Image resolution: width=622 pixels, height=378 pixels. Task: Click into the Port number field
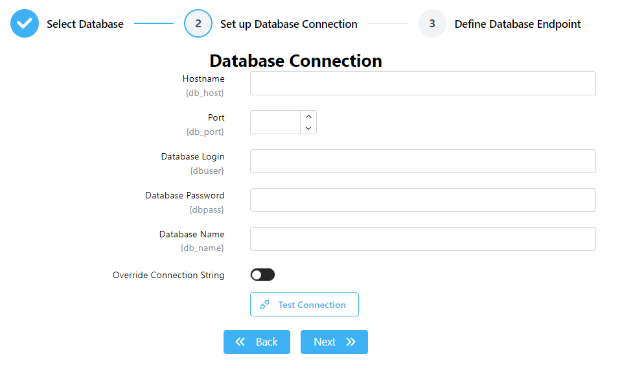(275, 123)
